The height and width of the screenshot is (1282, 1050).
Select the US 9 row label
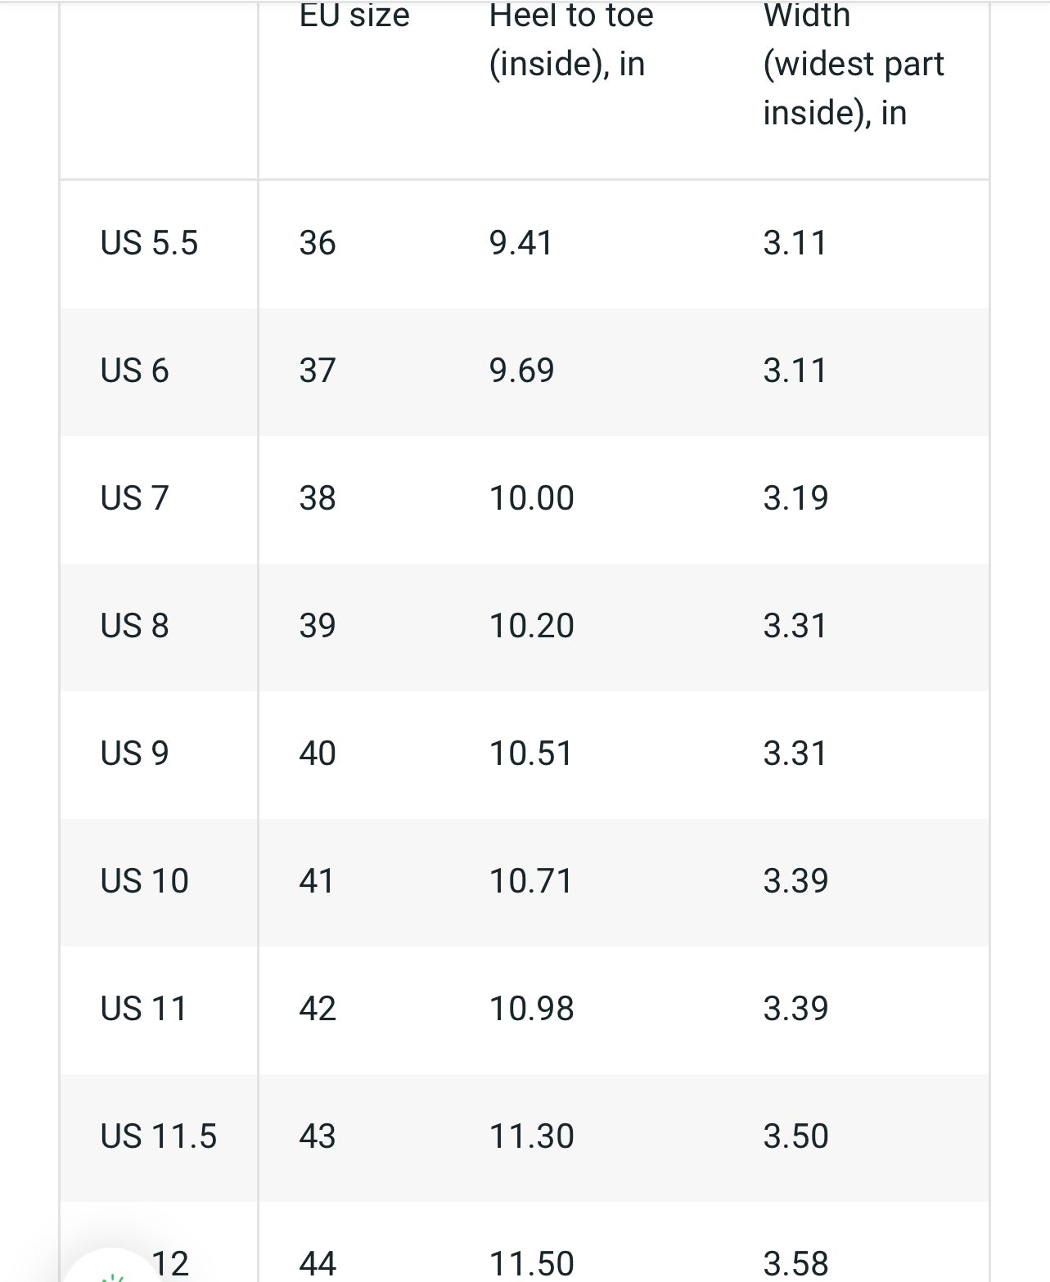pos(134,753)
